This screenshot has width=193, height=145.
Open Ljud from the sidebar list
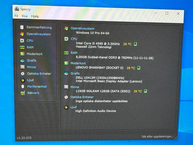[x=30, y=80]
